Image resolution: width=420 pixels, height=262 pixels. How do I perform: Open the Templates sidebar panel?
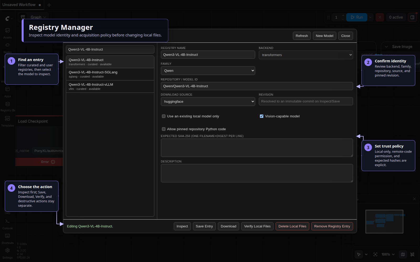(x=8, y=121)
